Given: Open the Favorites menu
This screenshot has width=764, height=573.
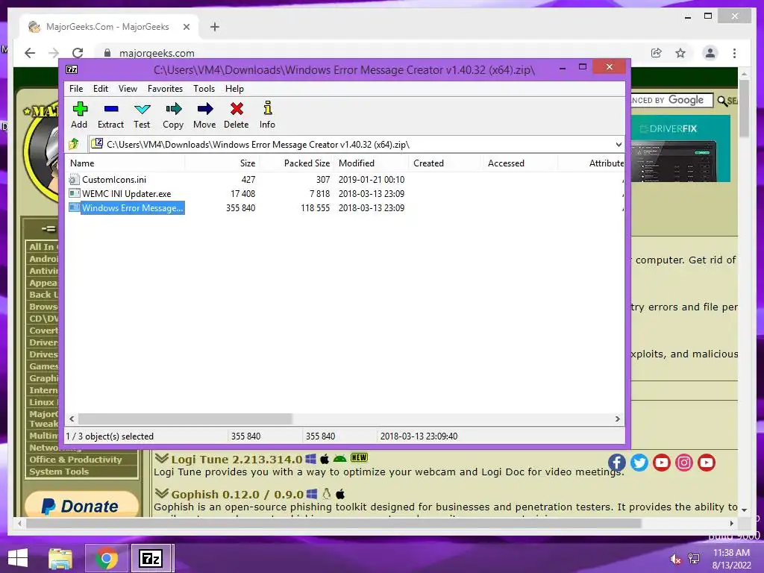Looking at the screenshot, I should coord(165,89).
